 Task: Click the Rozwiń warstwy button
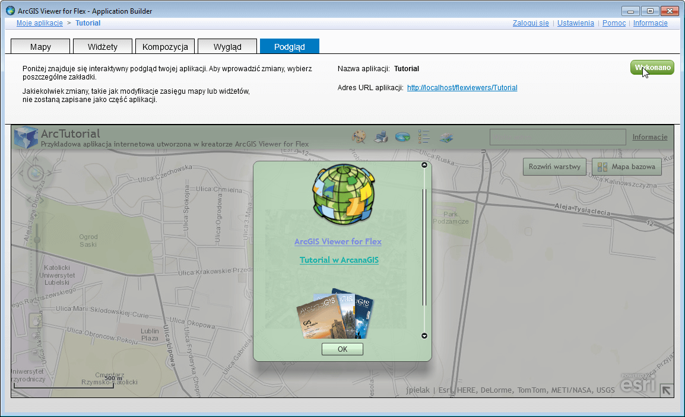pyautogui.click(x=554, y=166)
